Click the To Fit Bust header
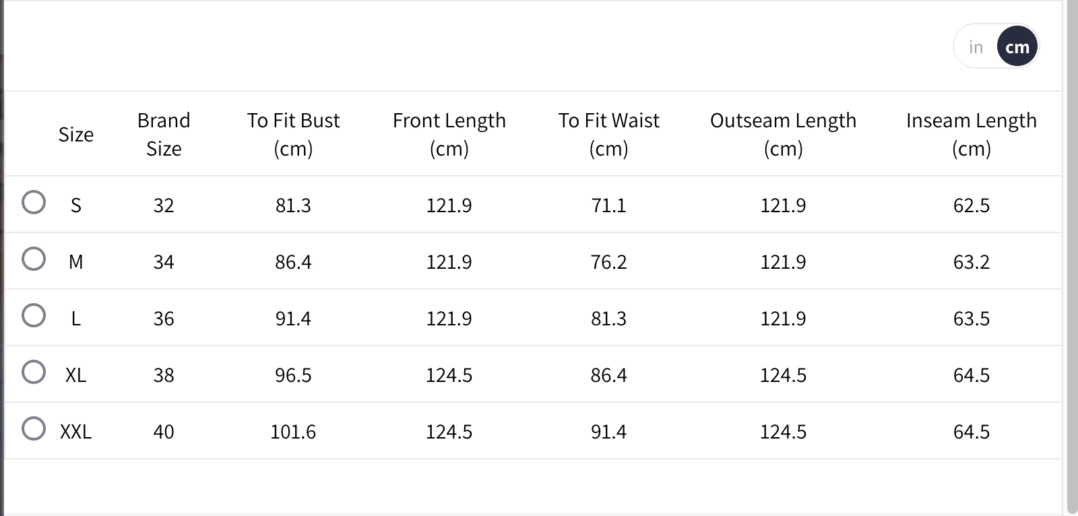 293,134
